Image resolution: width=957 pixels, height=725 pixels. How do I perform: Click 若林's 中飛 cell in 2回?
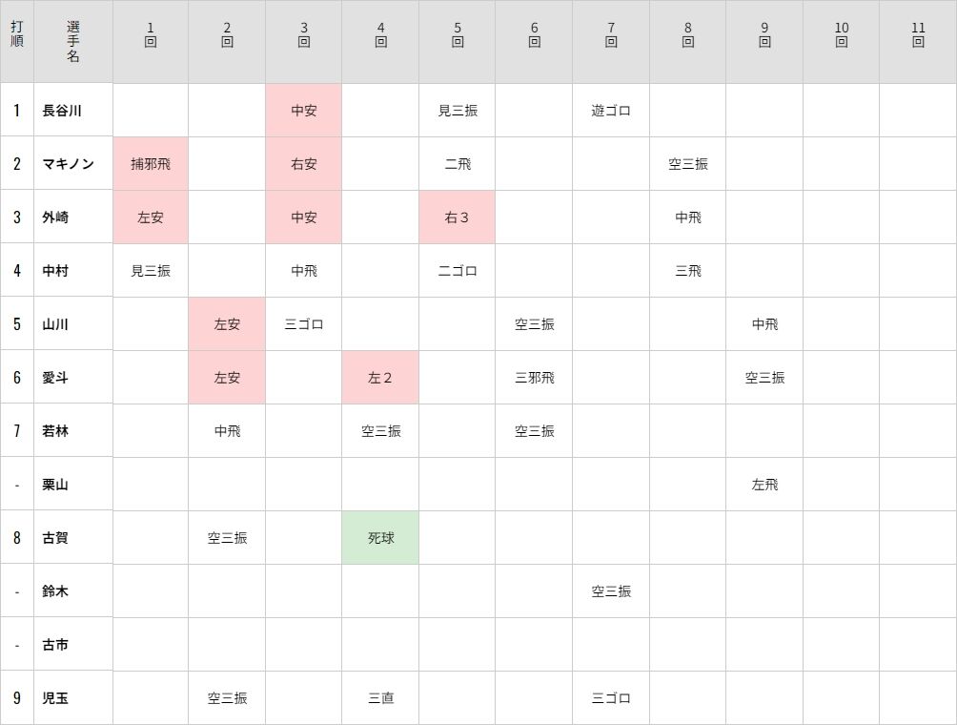pos(227,431)
